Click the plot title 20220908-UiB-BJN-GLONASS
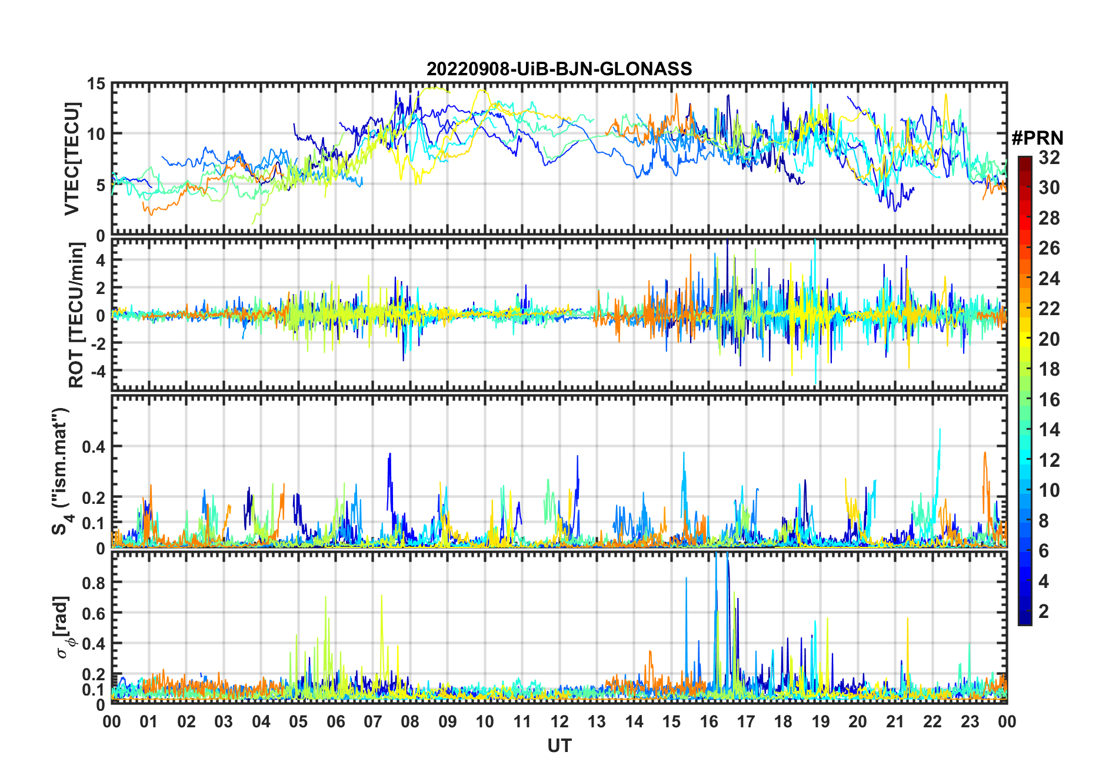1119x782 pixels. [559, 69]
